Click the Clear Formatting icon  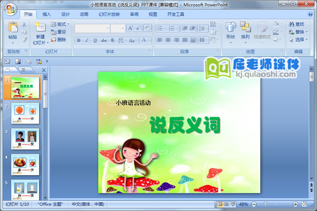(147, 28)
